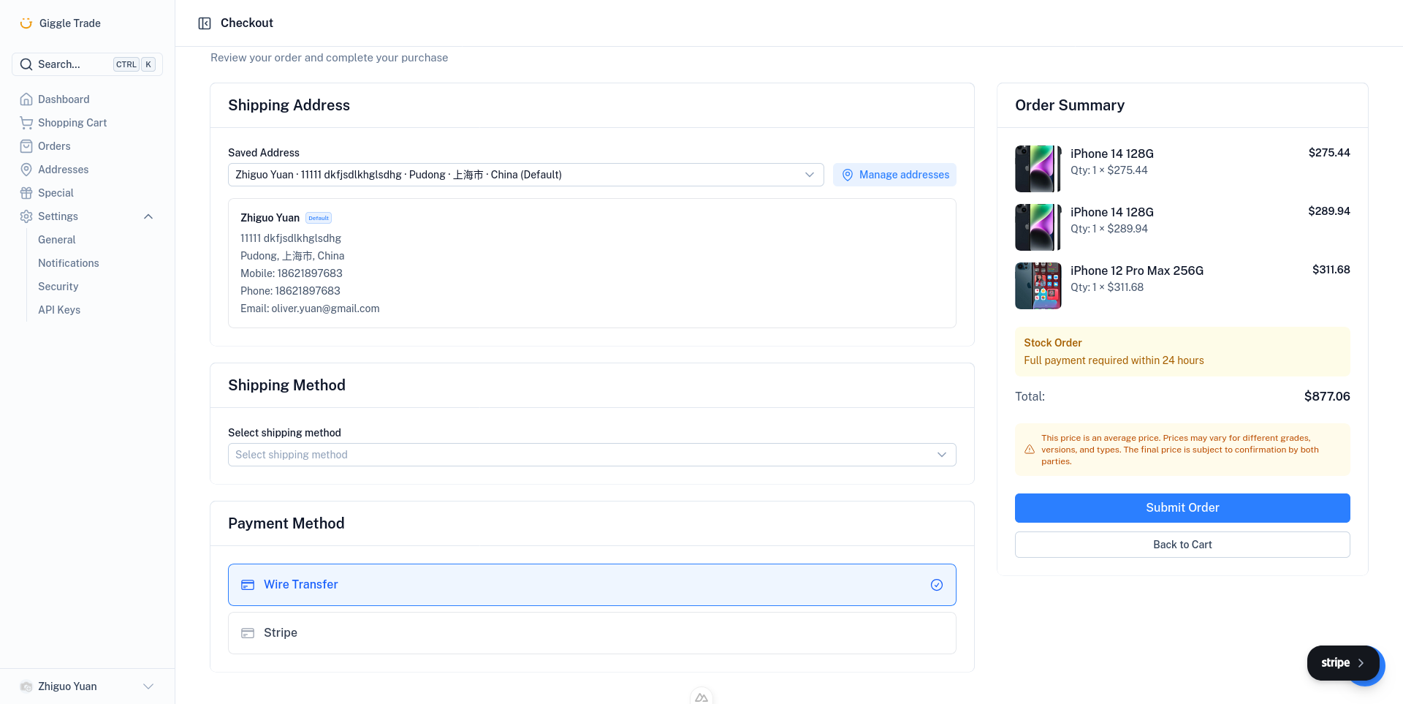1403x704 pixels.
Task: Click the Submit Order button
Action: 1182,507
